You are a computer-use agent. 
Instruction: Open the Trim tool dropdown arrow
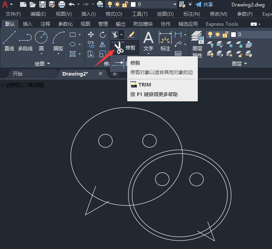[x=122, y=35]
